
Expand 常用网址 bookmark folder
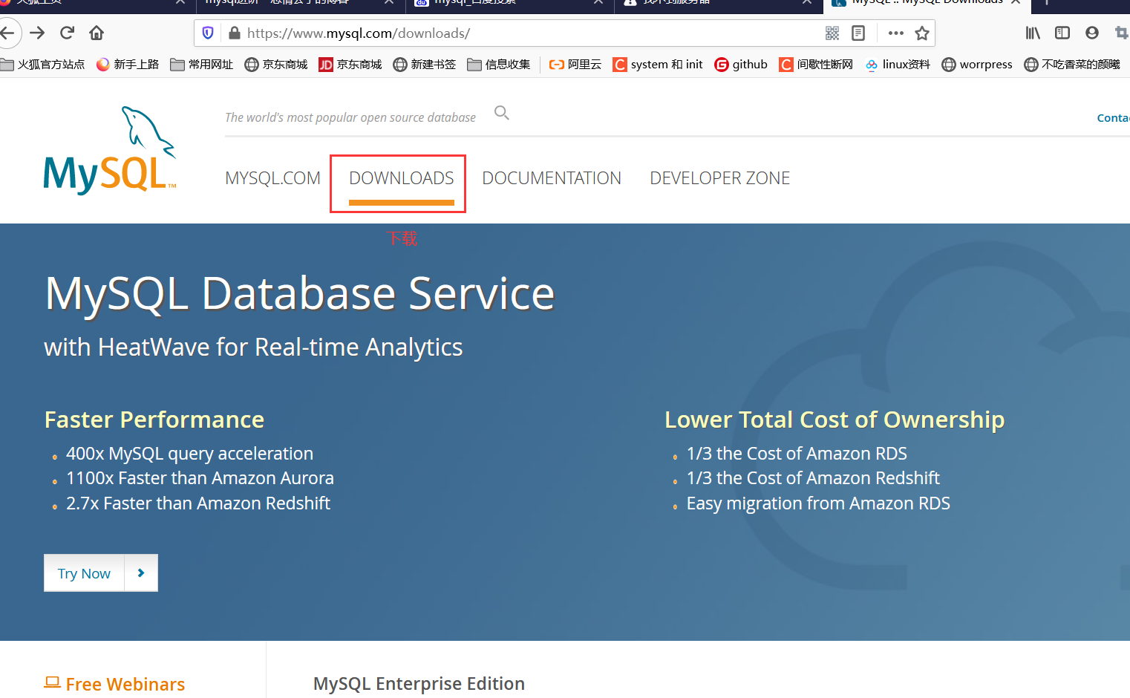tap(202, 65)
